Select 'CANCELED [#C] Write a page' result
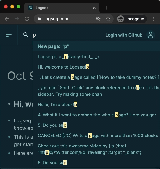The image size is (160, 169). 96,136
